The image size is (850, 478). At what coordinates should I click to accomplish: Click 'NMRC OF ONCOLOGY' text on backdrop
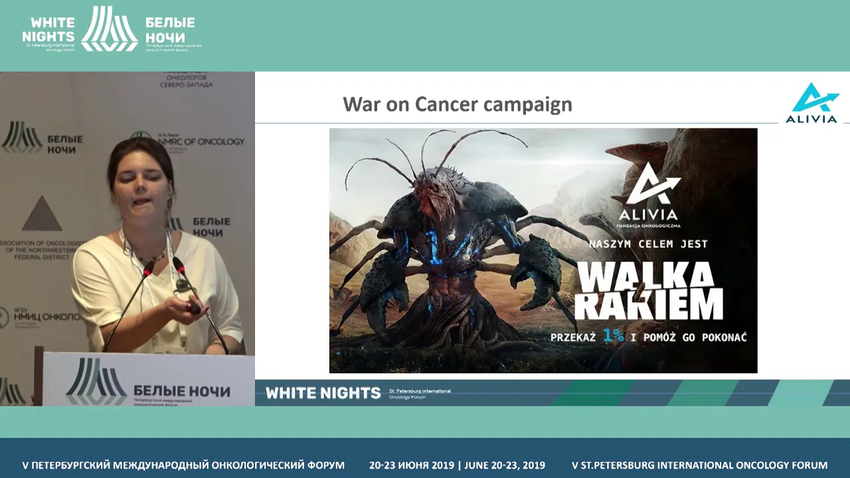tap(201, 141)
